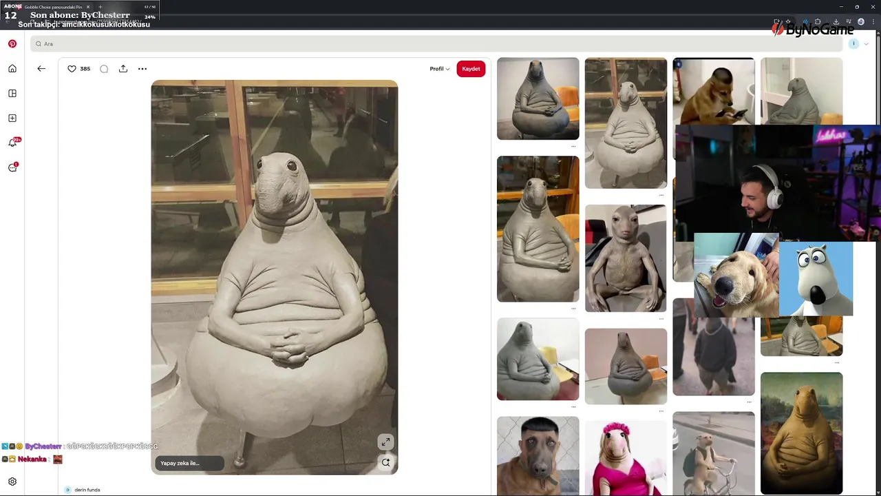Open dog with bangs haircut pin
The height and width of the screenshot is (496, 881).
point(538,456)
